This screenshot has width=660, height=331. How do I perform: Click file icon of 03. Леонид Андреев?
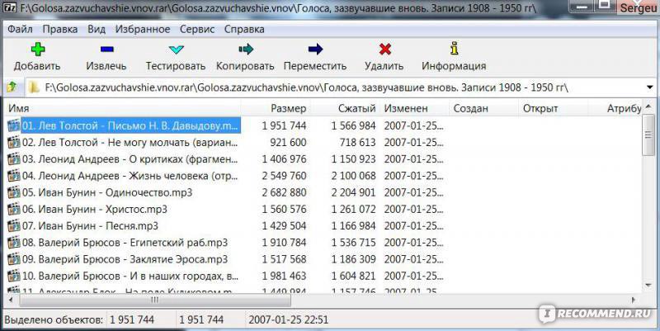[14, 159]
